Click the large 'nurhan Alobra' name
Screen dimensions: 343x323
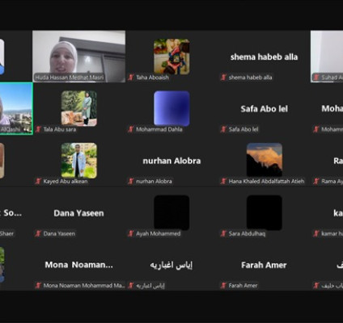point(171,161)
